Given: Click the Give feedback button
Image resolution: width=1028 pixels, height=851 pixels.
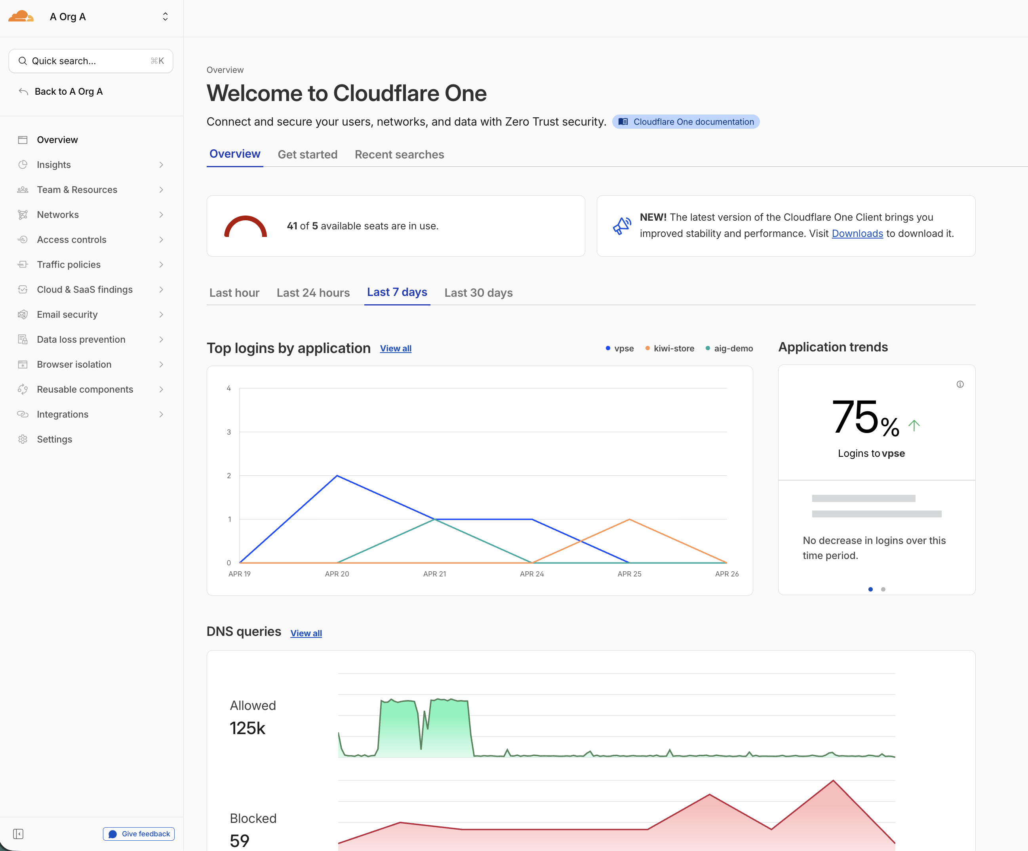Looking at the screenshot, I should coord(139,834).
